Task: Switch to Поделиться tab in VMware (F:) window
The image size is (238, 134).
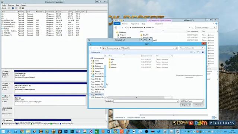Action: click(135, 24)
